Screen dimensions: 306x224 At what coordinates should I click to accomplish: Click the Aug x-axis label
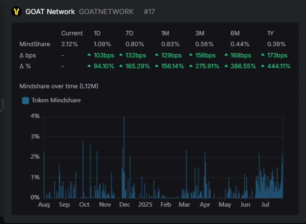pyautogui.click(x=44, y=205)
